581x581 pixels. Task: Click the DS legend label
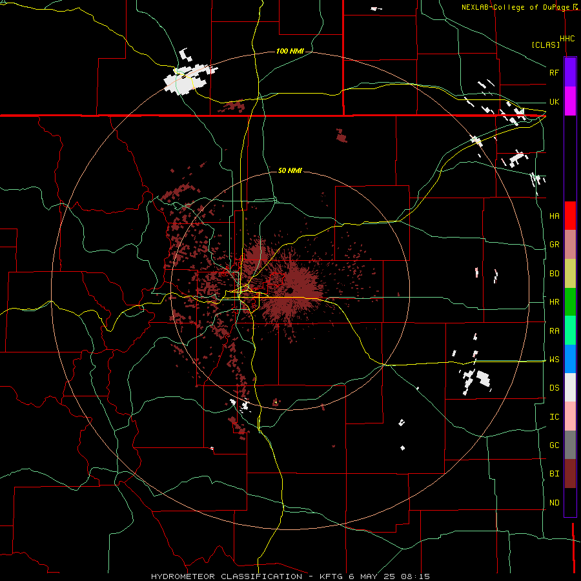555,388
